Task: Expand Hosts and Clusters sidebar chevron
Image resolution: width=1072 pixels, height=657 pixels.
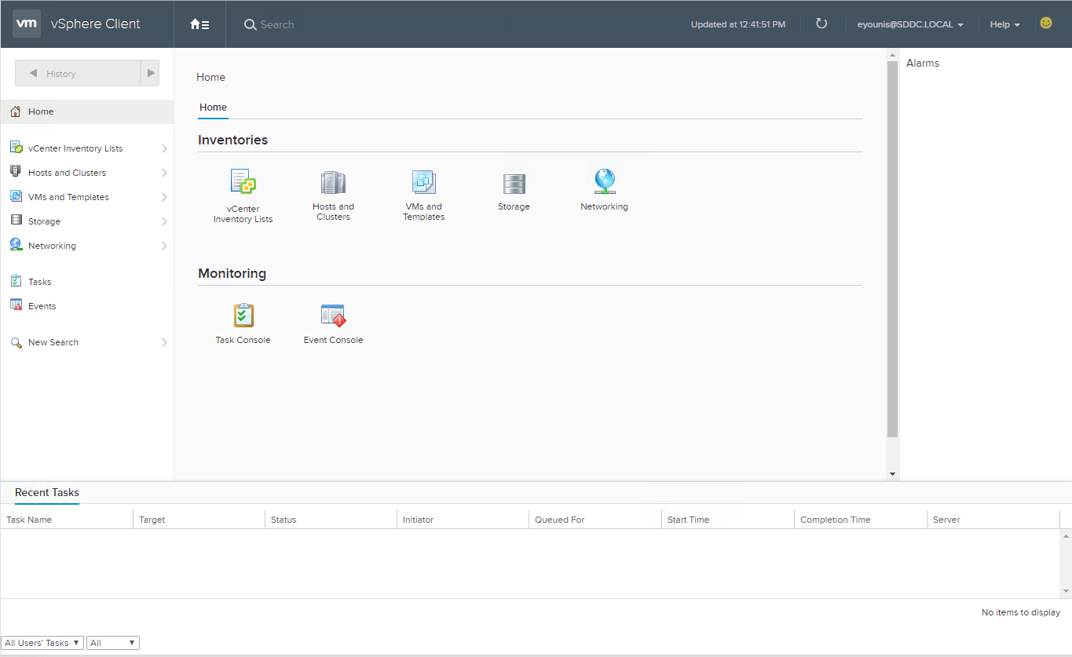Action: [164, 173]
